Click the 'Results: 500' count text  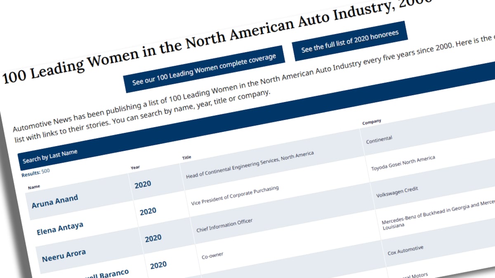click(x=35, y=173)
